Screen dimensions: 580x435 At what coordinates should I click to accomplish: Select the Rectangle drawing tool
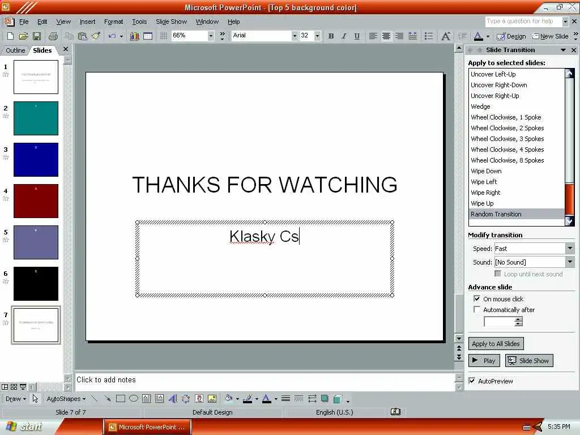120,398
